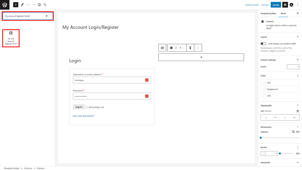Toggle Inner blocks use content width
The image size is (302, 170).
263,43
